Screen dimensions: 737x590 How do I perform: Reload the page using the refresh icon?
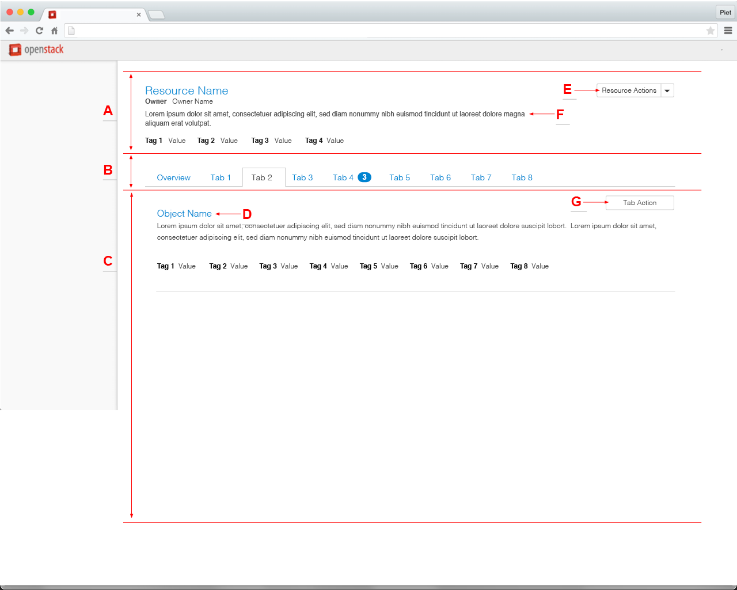(x=39, y=30)
